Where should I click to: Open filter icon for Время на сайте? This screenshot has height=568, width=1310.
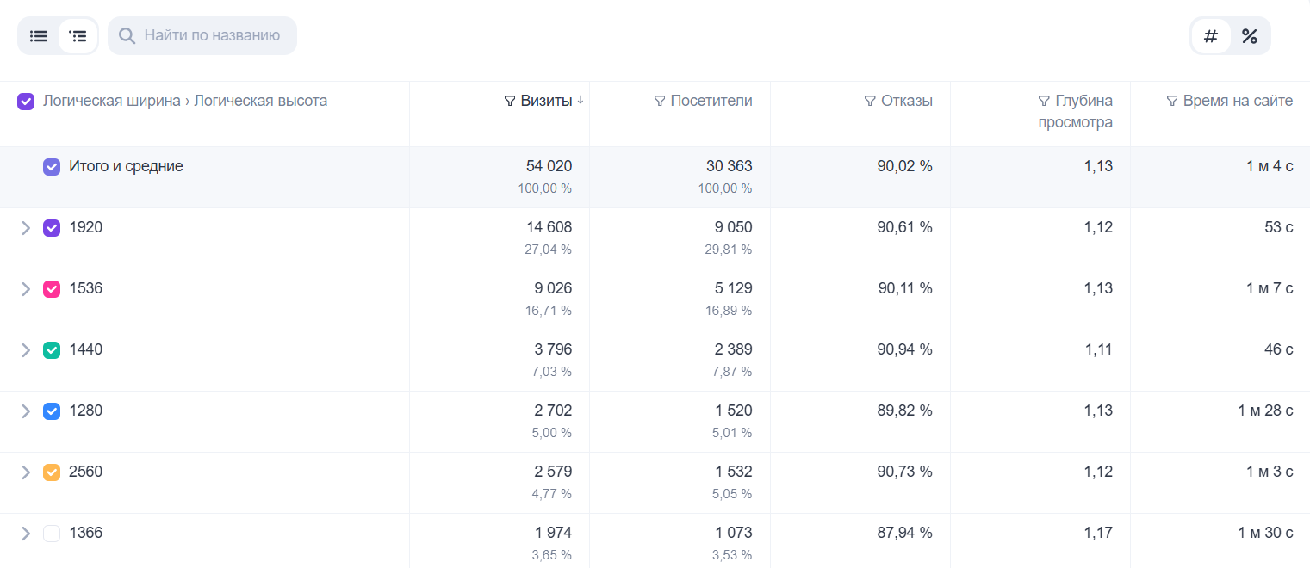[x=1172, y=102]
